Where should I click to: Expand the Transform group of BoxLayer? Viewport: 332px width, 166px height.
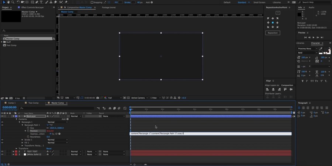pos(17,149)
